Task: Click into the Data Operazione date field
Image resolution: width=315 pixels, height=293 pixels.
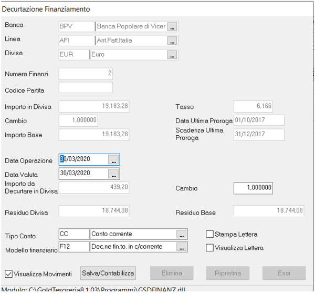Action: (x=83, y=160)
